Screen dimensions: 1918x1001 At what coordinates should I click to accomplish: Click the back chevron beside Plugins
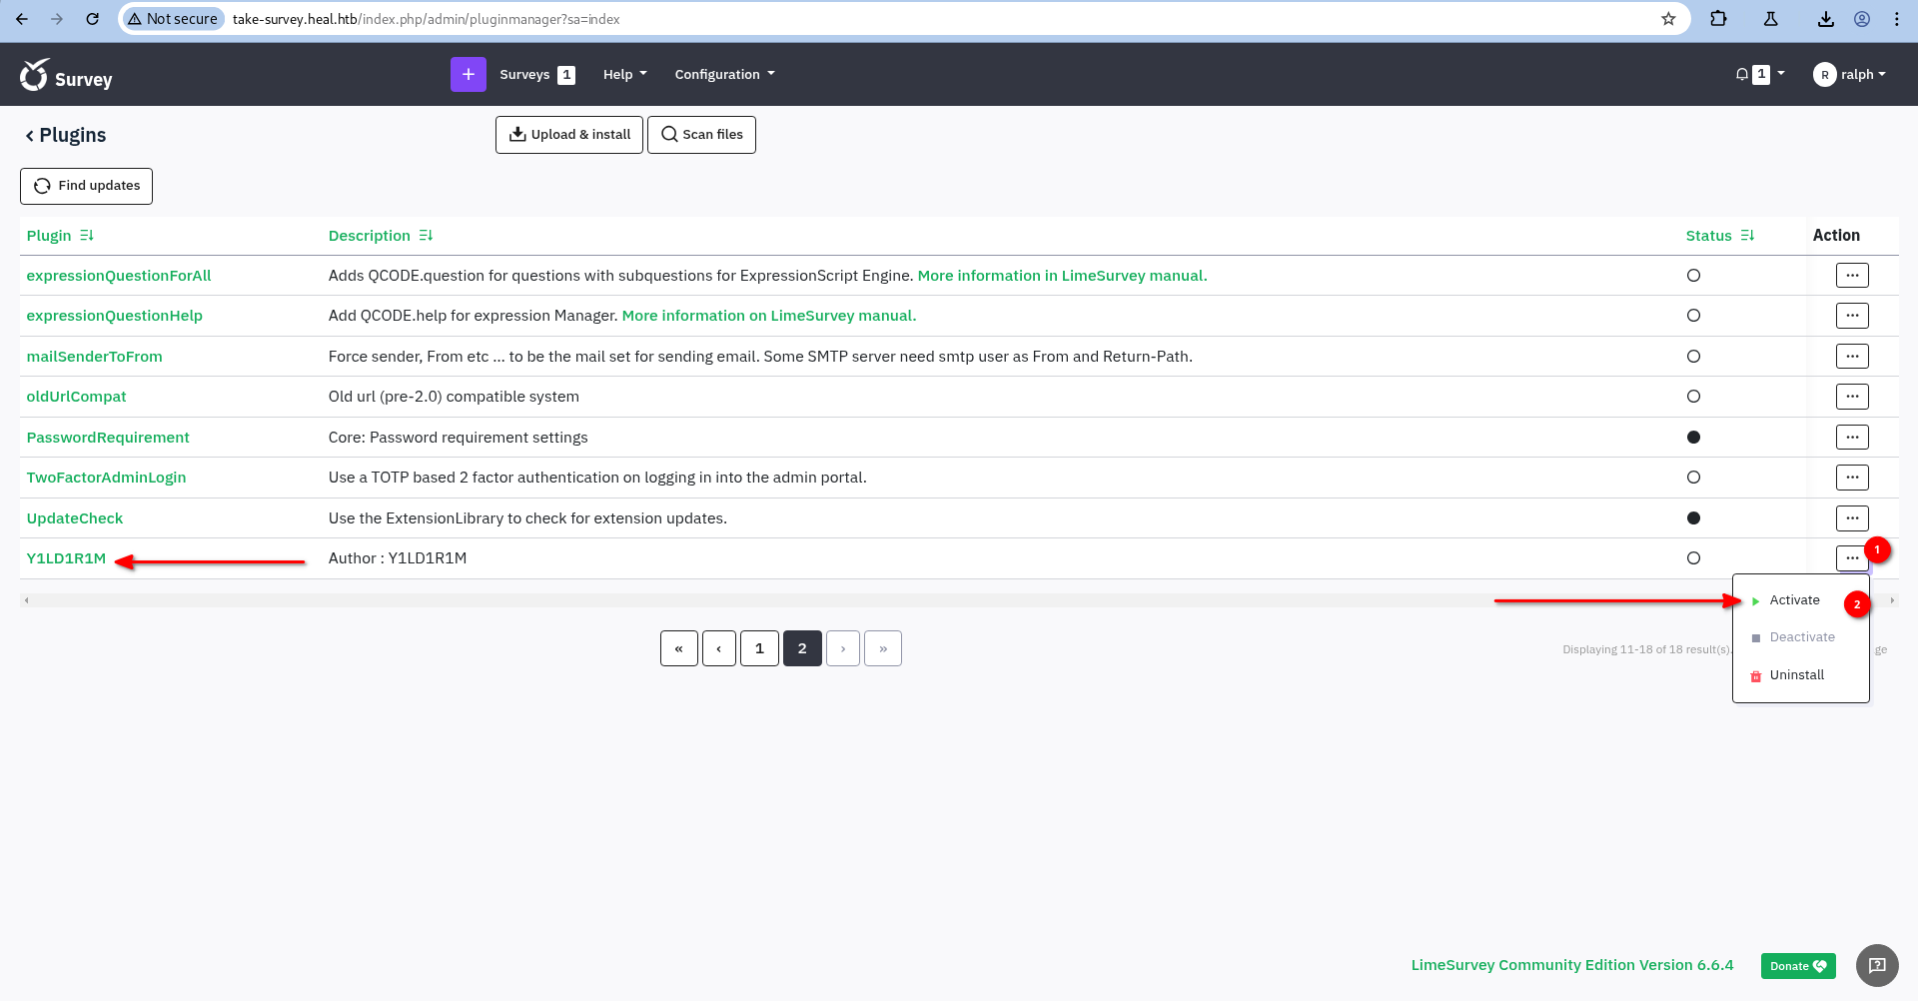pyautogui.click(x=29, y=136)
